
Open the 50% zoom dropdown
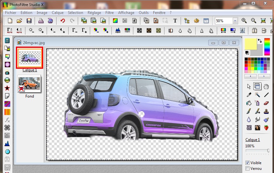235,21
